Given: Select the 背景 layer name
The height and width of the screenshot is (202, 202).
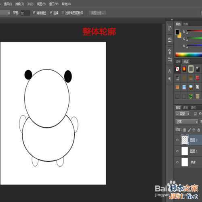Looking at the screenshot, I should (x=193, y=162).
